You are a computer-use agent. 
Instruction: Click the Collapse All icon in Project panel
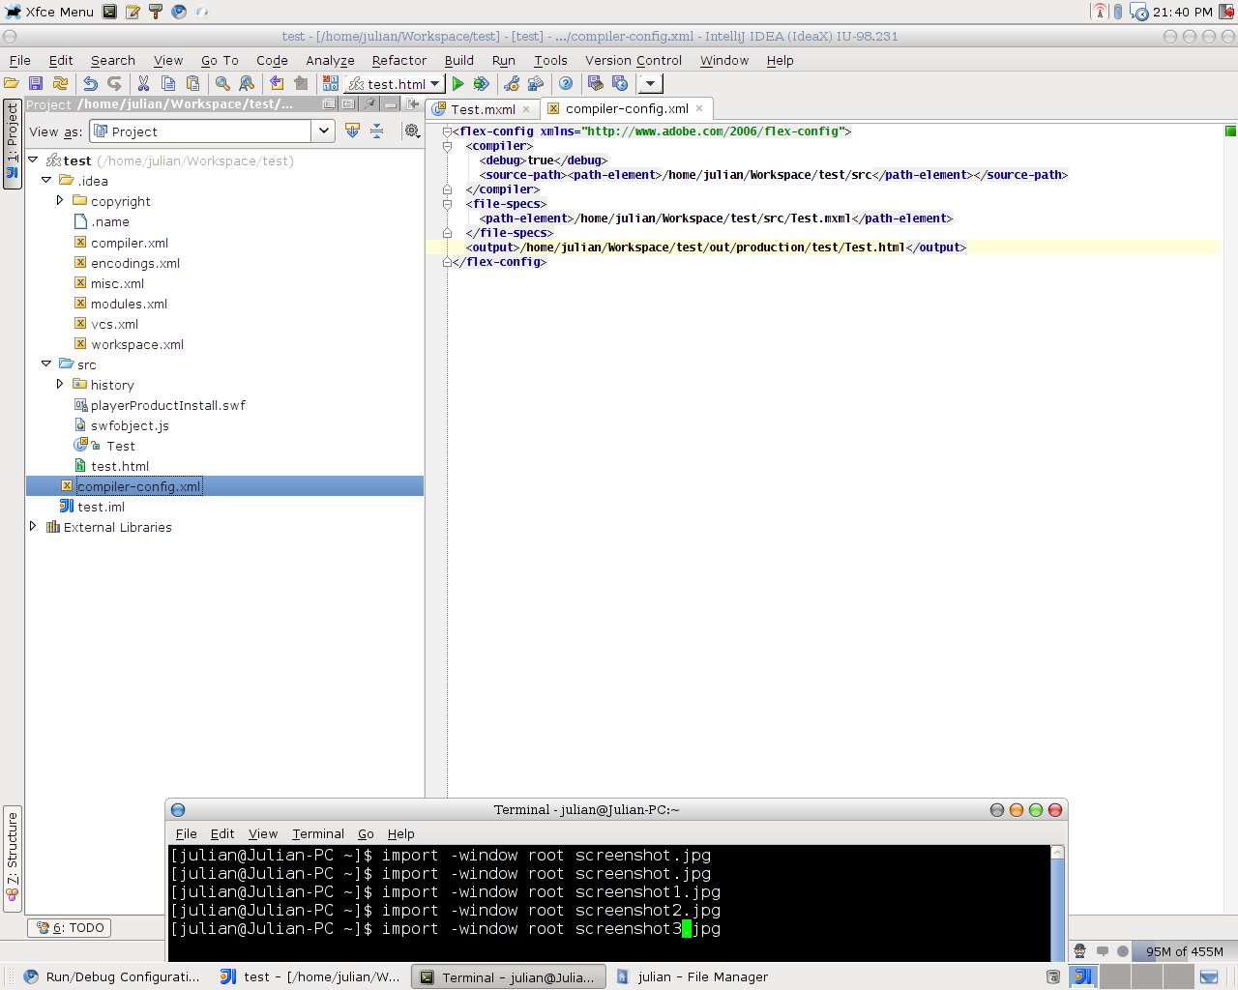point(377,131)
